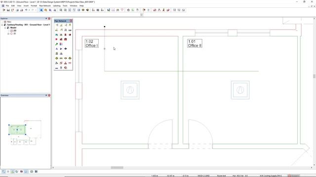Open the Redo history dropdown arrow

click(36, 10)
